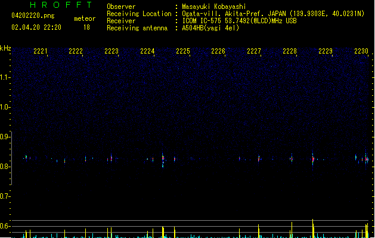Click the meteor count value 18
Viewport: 375px width, 238px height.
point(86,27)
